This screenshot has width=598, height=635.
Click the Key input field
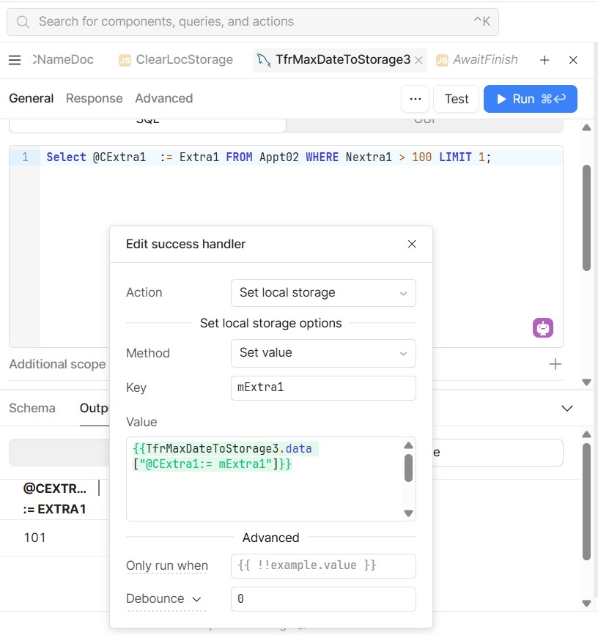(x=322, y=388)
